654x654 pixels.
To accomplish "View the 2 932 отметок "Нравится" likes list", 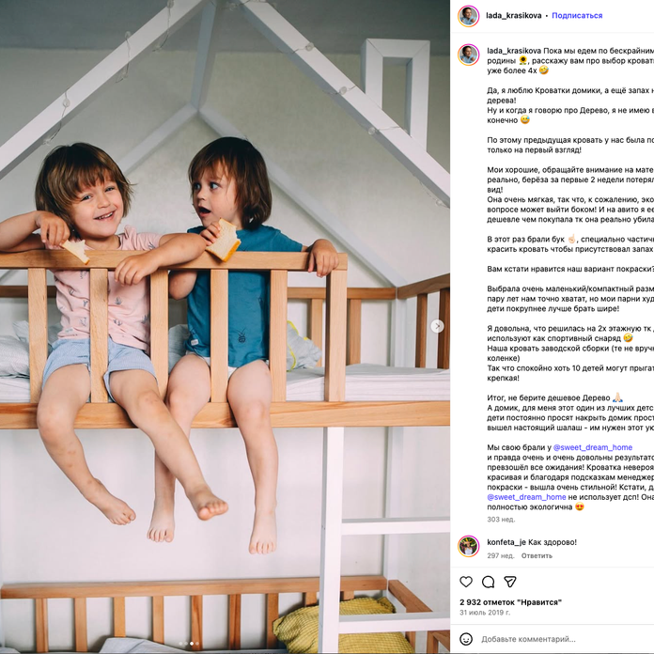I will [510, 602].
